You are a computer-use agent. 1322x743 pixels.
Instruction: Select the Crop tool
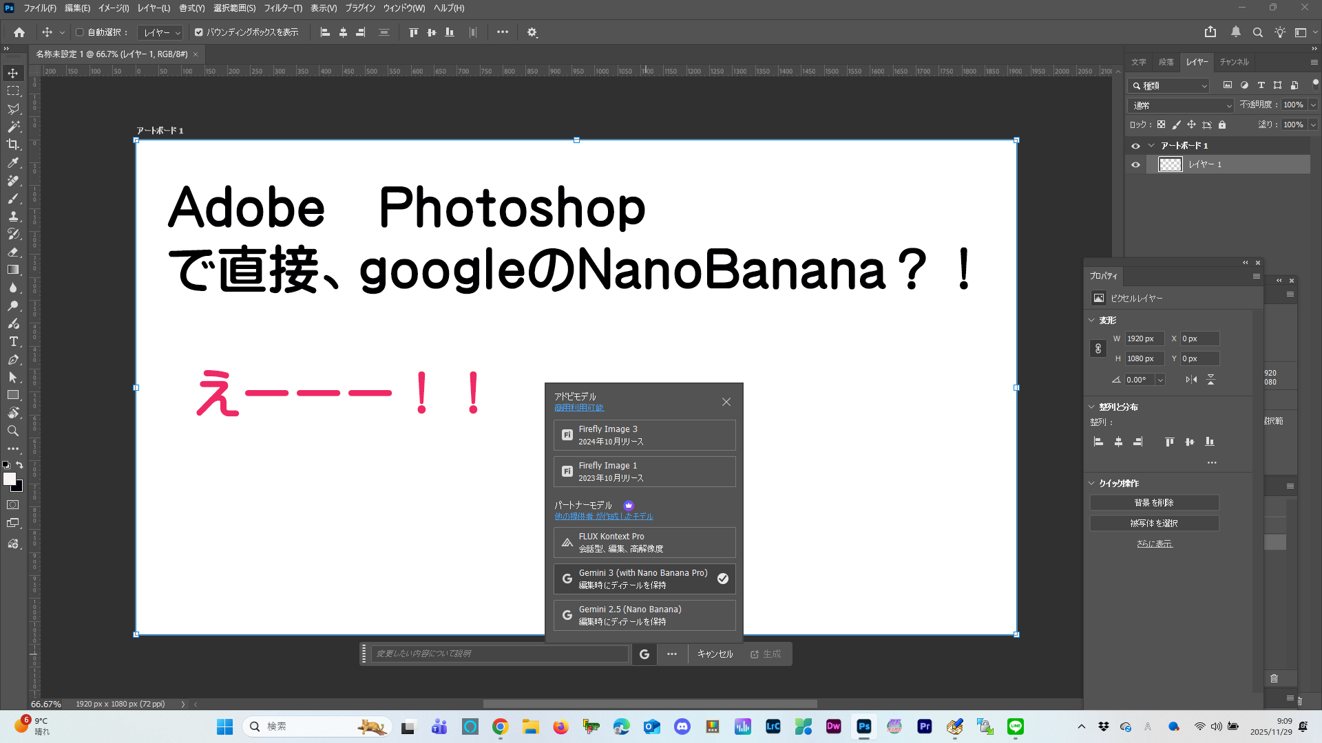tap(13, 144)
